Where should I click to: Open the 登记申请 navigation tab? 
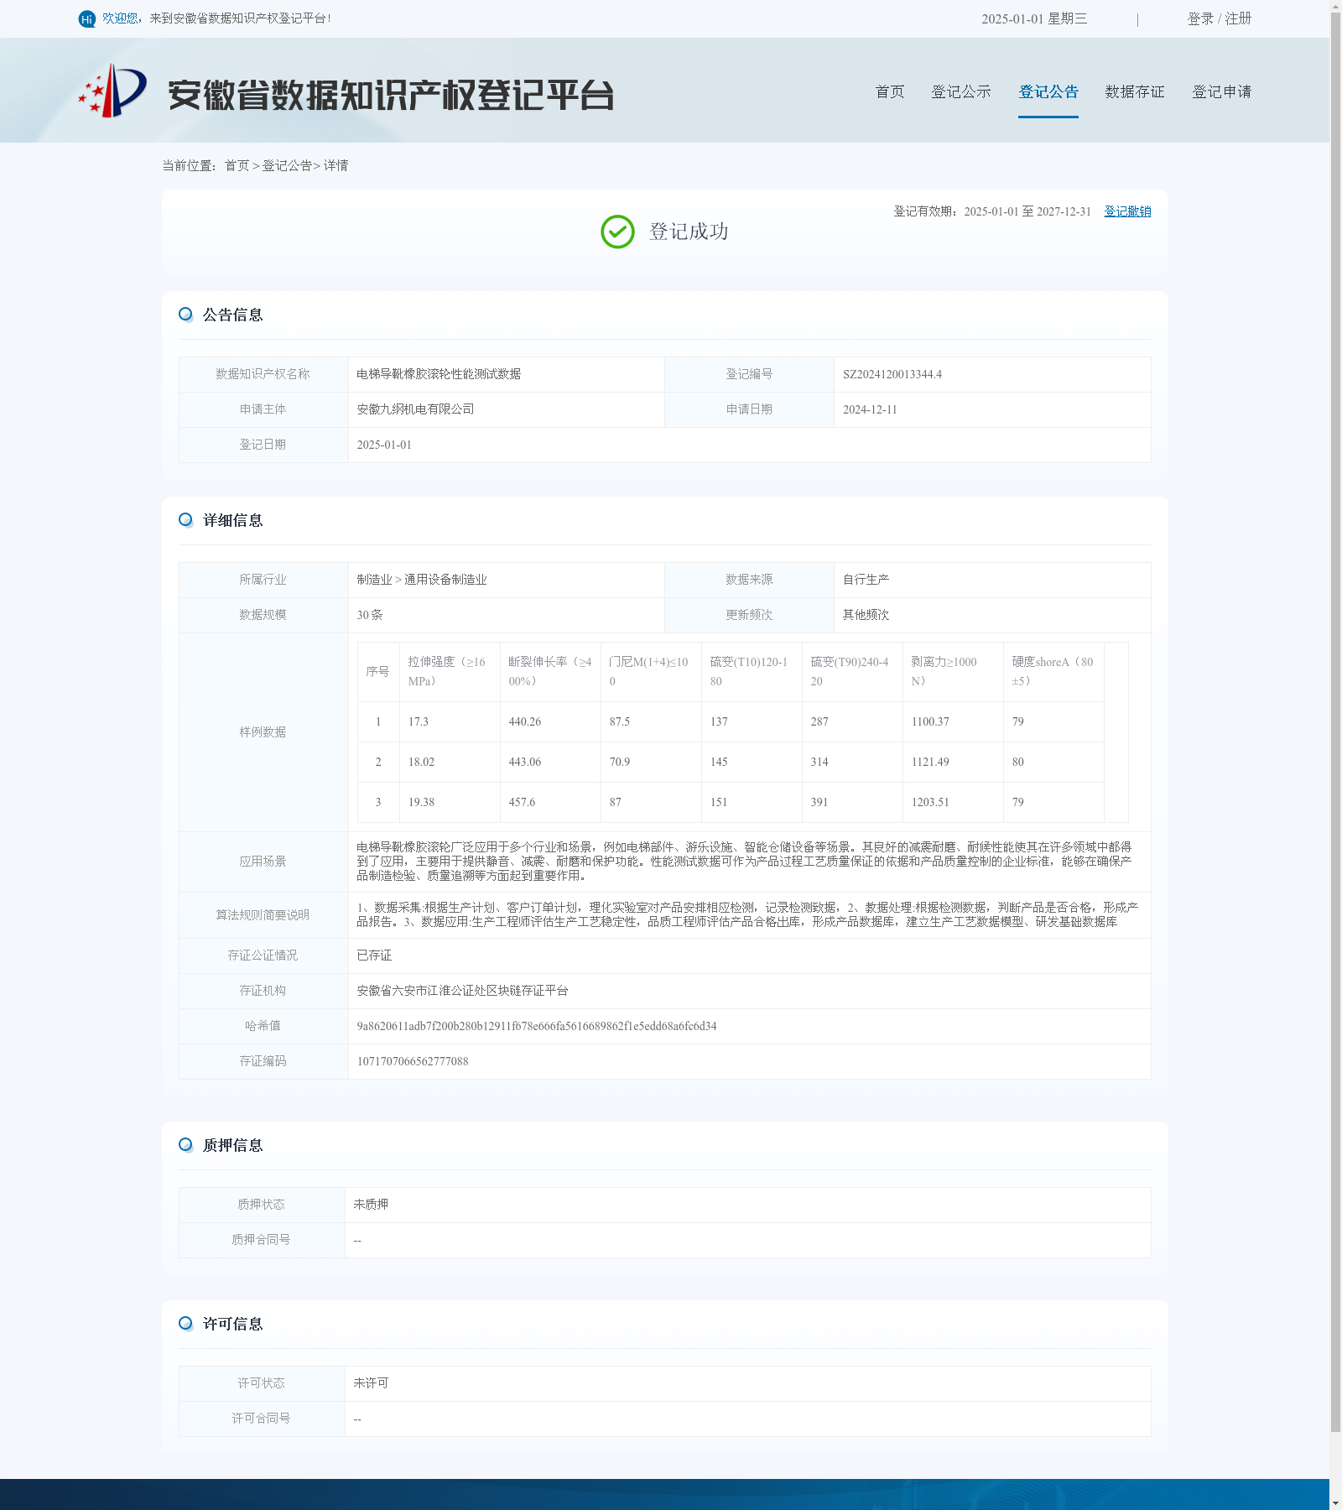coord(1222,91)
